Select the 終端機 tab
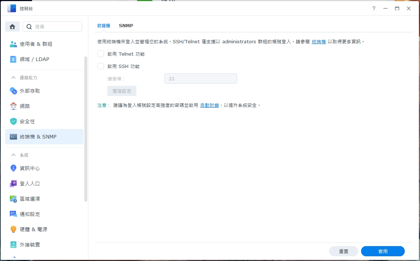Viewport: 420px width, 261px height. 104,25
